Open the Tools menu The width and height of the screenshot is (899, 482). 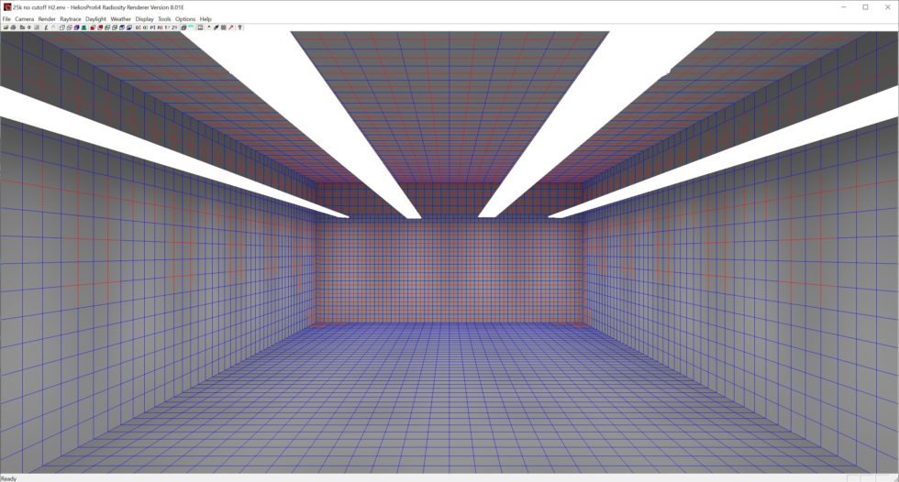click(x=164, y=18)
